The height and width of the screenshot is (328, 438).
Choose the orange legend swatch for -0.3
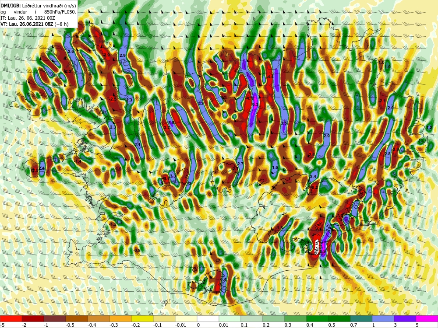click(x=120, y=318)
